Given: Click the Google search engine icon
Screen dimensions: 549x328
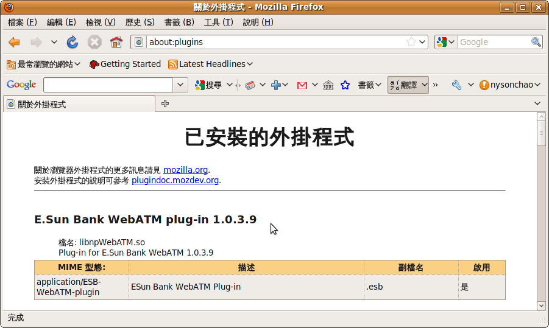Looking at the screenshot, I should 442,43.
